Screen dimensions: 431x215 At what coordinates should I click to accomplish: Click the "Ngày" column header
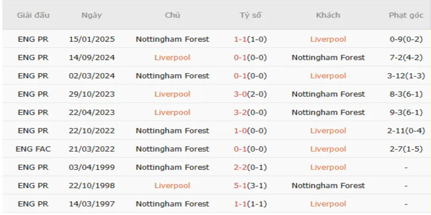click(x=92, y=15)
